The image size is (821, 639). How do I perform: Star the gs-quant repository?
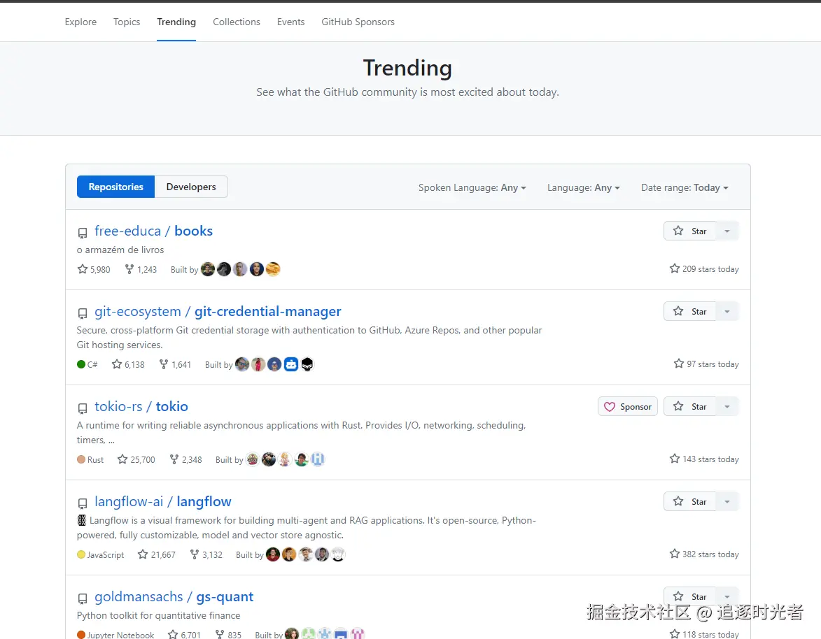click(689, 596)
